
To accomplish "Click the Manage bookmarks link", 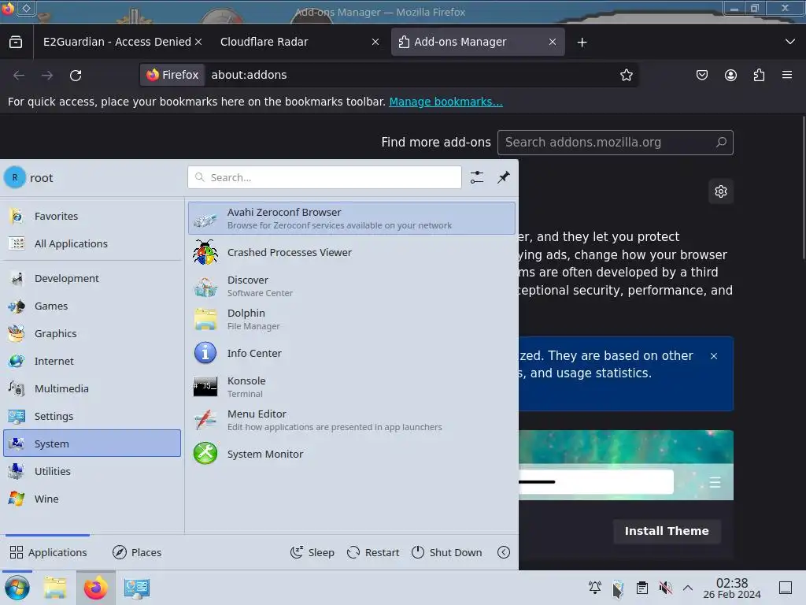I will 446,102.
